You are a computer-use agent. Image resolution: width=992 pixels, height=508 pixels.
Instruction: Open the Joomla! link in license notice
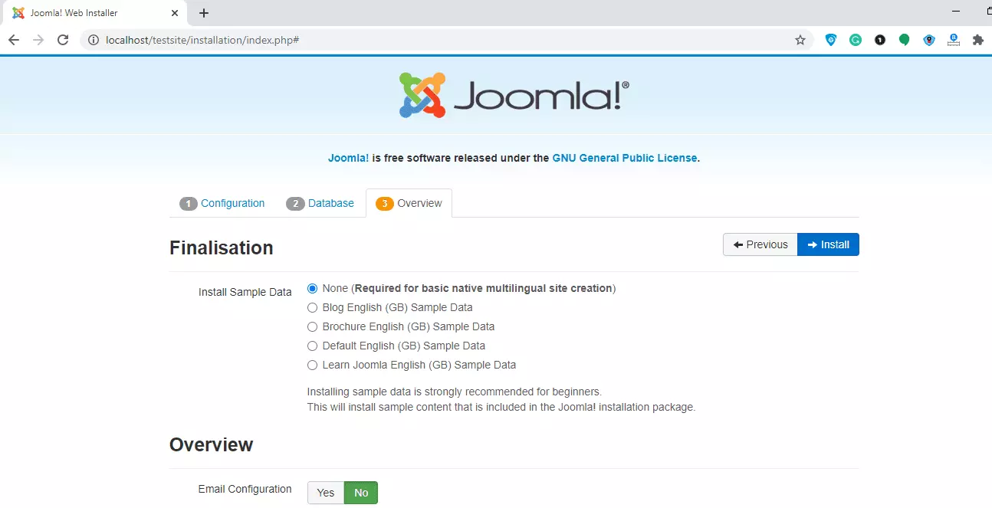349,158
